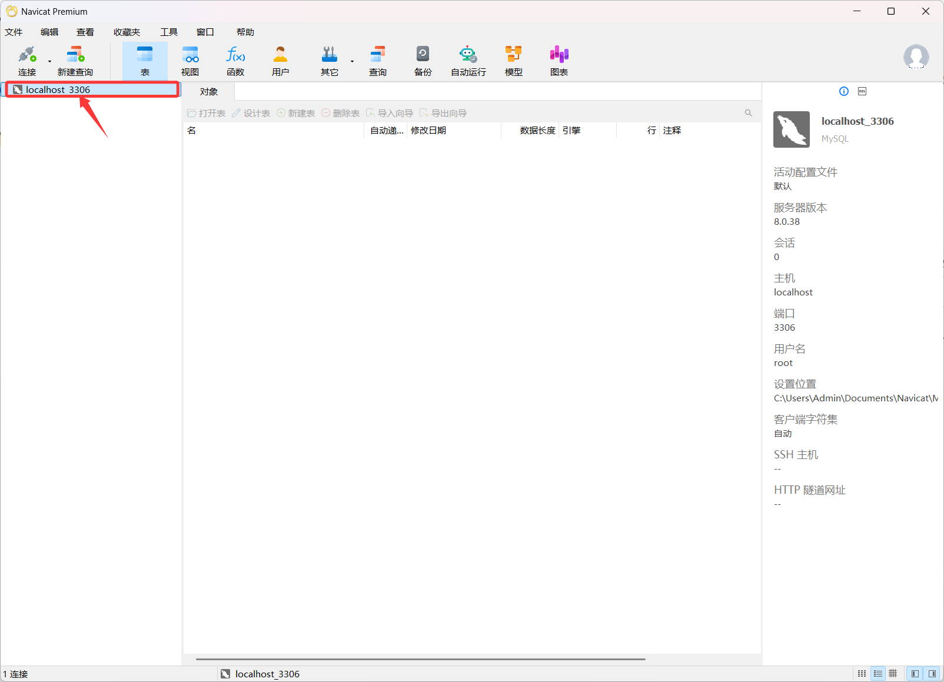944x682 pixels.
Task: Sort by Data Length (数据长度) column
Action: [530, 131]
